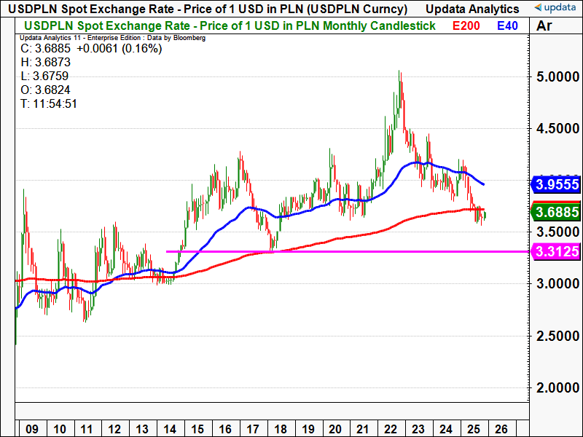
Task: Click the 4.5000 price axis label
Action: coord(556,129)
